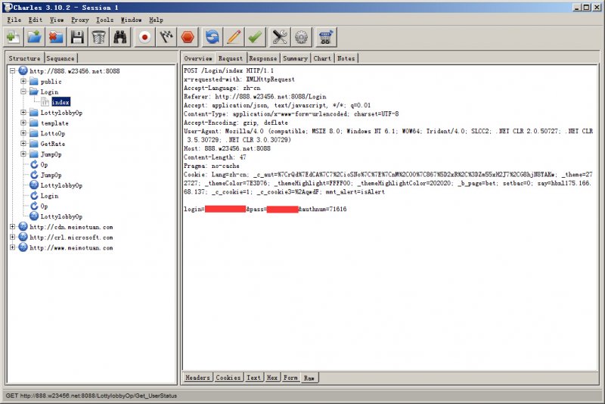Select the Login request with refresh icon

pyautogui.click(x=49, y=196)
